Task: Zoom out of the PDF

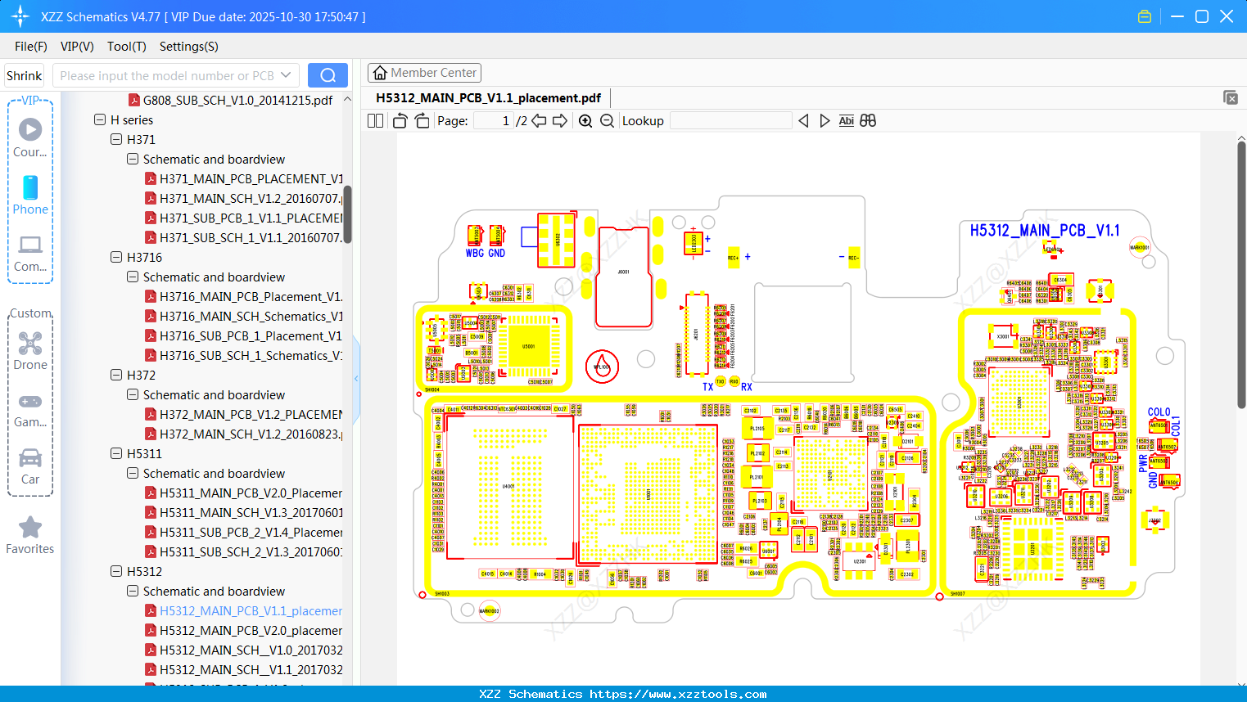Action: (607, 120)
